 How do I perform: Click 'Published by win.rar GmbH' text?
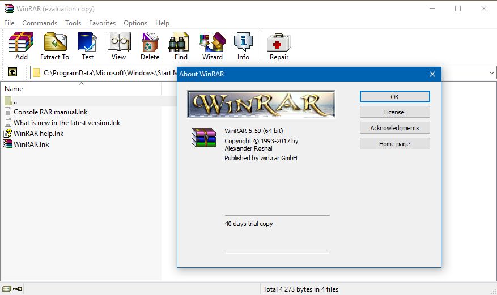pos(261,157)
